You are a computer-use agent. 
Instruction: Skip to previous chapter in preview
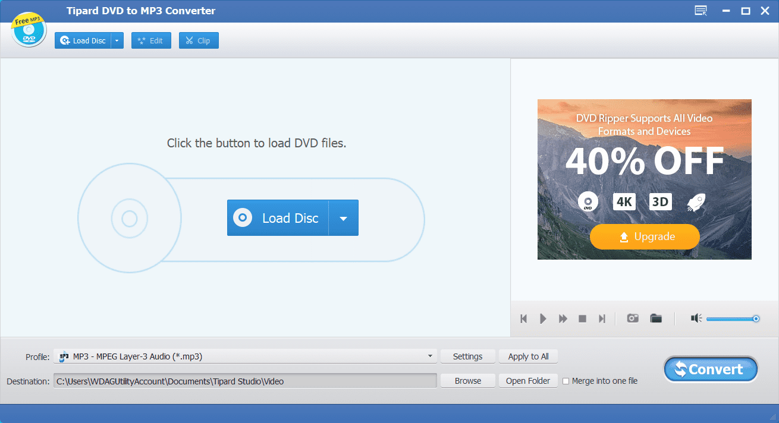click(524, 319)
